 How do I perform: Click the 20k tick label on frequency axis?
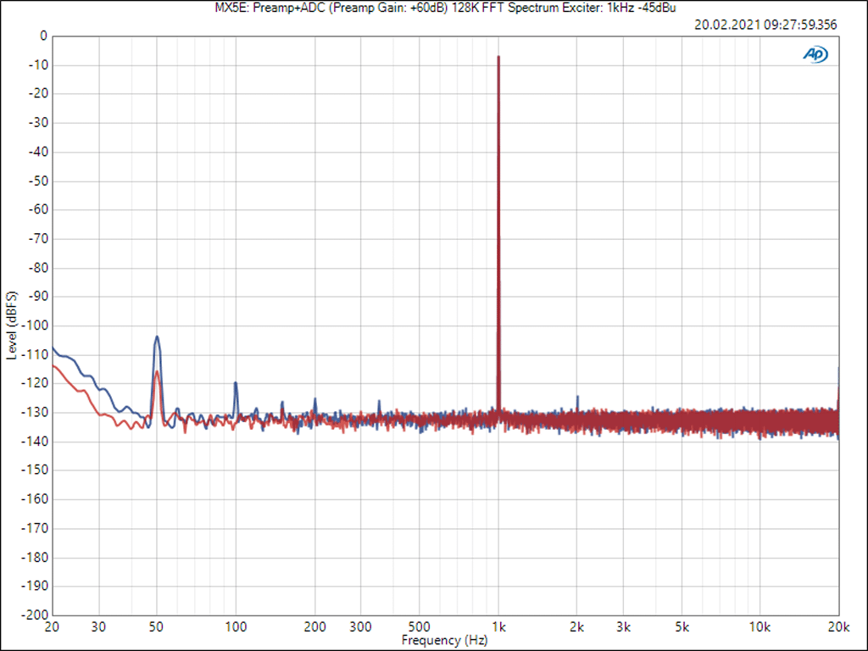[838, 626]
